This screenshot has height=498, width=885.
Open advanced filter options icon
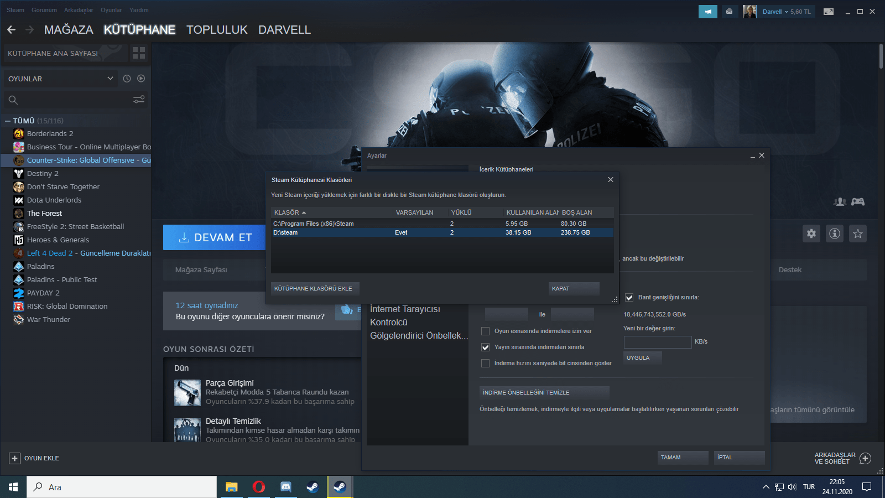click(139, 100)
